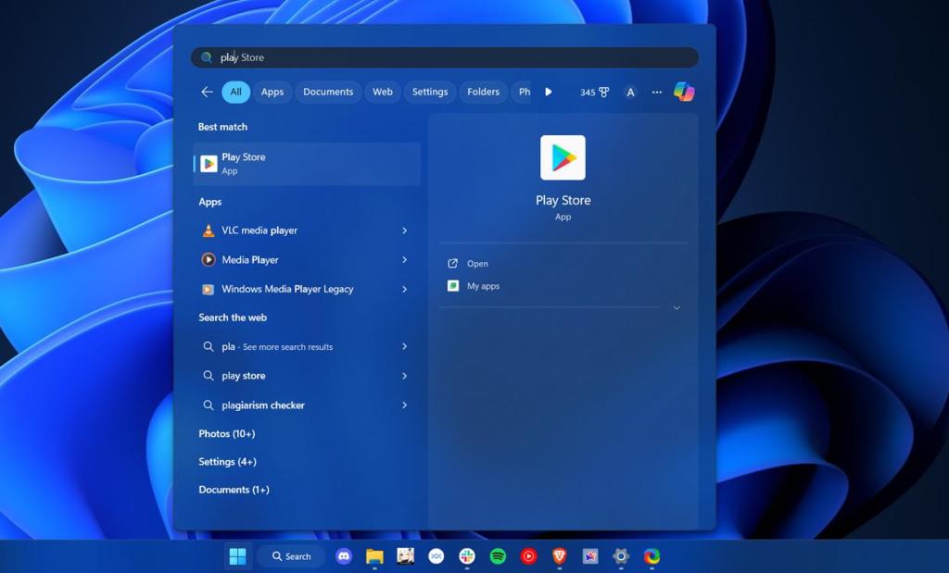The height and width of the screenshot is (573, 949).
Task: Switch to the Apps filter tab
Action: (272, 92)
